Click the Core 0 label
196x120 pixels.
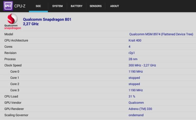(15, 72)
